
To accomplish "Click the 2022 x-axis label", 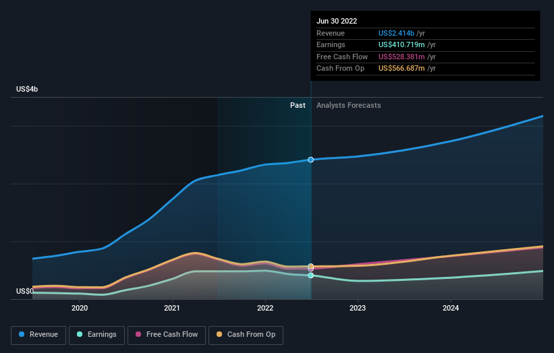I will pyautogui.click(x=265, y=308).
